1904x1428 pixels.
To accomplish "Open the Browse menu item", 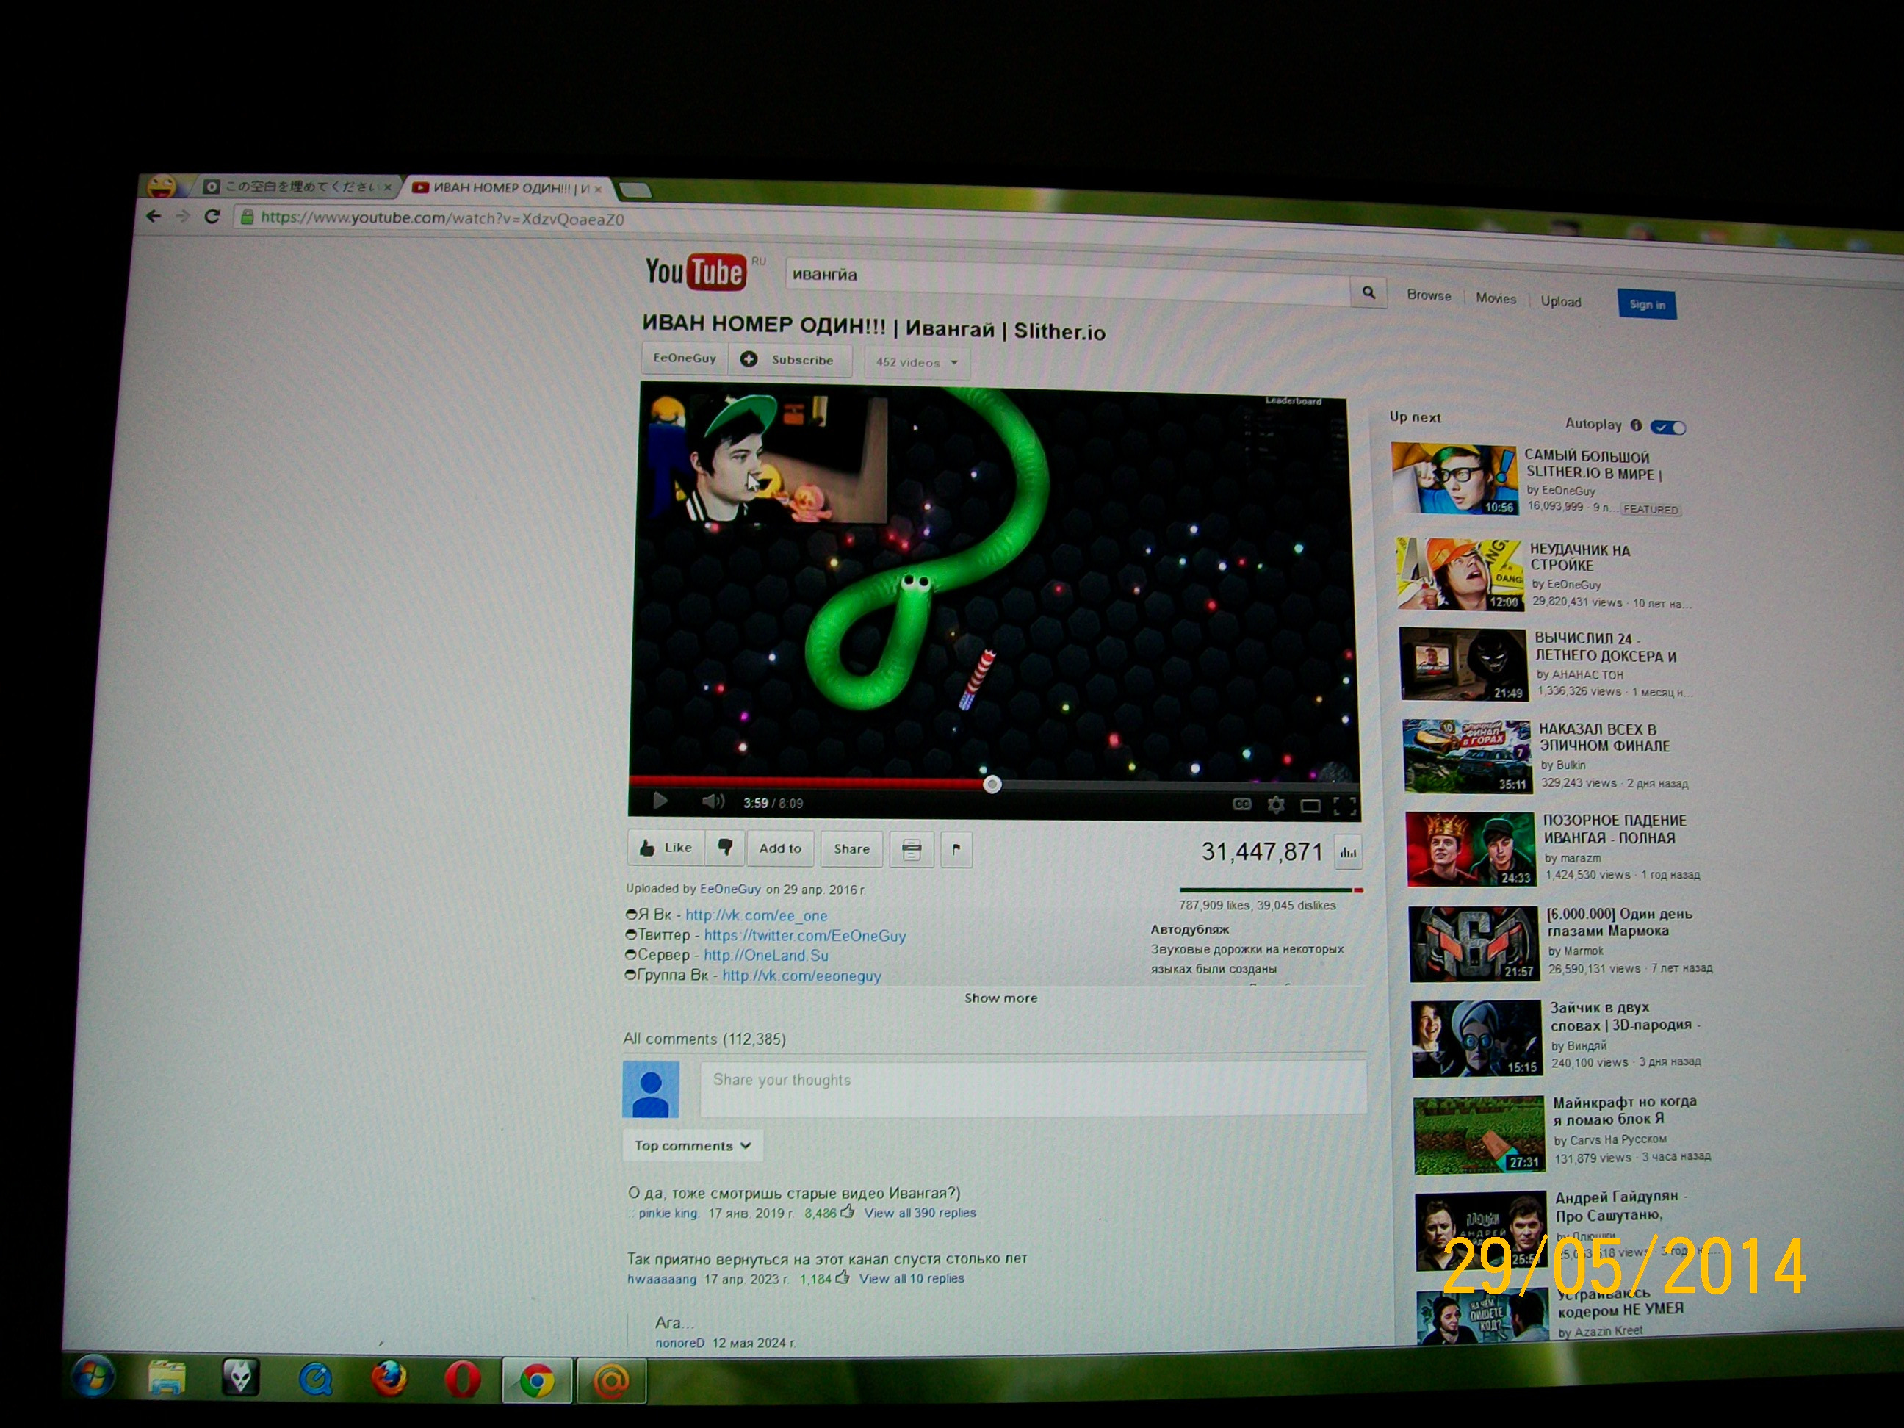I will click(1429, 295).
